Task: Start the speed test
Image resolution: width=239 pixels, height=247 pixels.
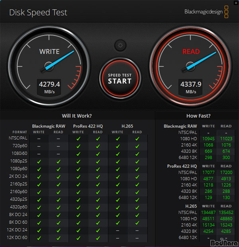Action: [120, 79]
